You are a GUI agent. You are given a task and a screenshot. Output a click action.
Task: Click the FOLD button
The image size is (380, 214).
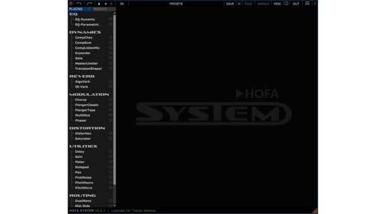click(248, 4)
